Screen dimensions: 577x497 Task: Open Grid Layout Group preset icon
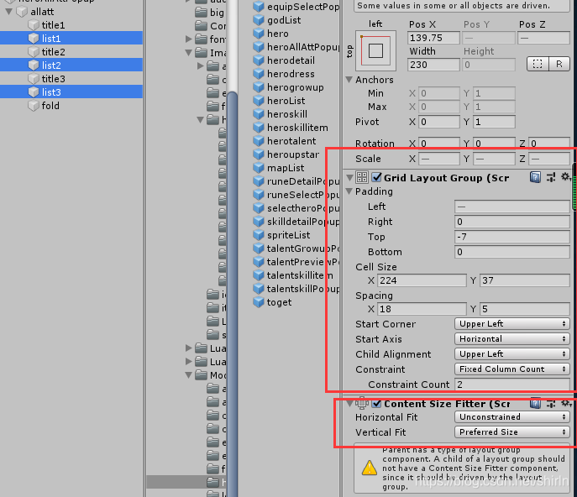coord(551,178)
